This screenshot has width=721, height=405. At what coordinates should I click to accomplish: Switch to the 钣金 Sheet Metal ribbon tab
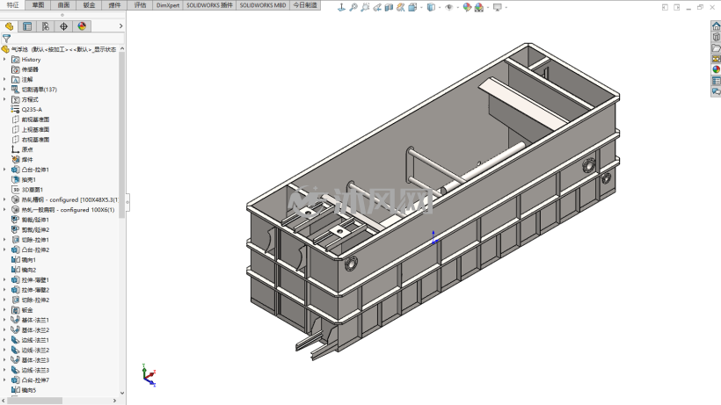pos(89,5)
